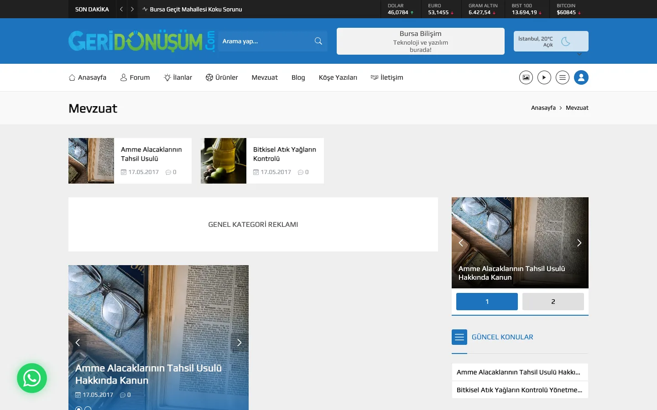
Task: Open the photo gallery icon in navbar
Action: (x=526, y=77)
